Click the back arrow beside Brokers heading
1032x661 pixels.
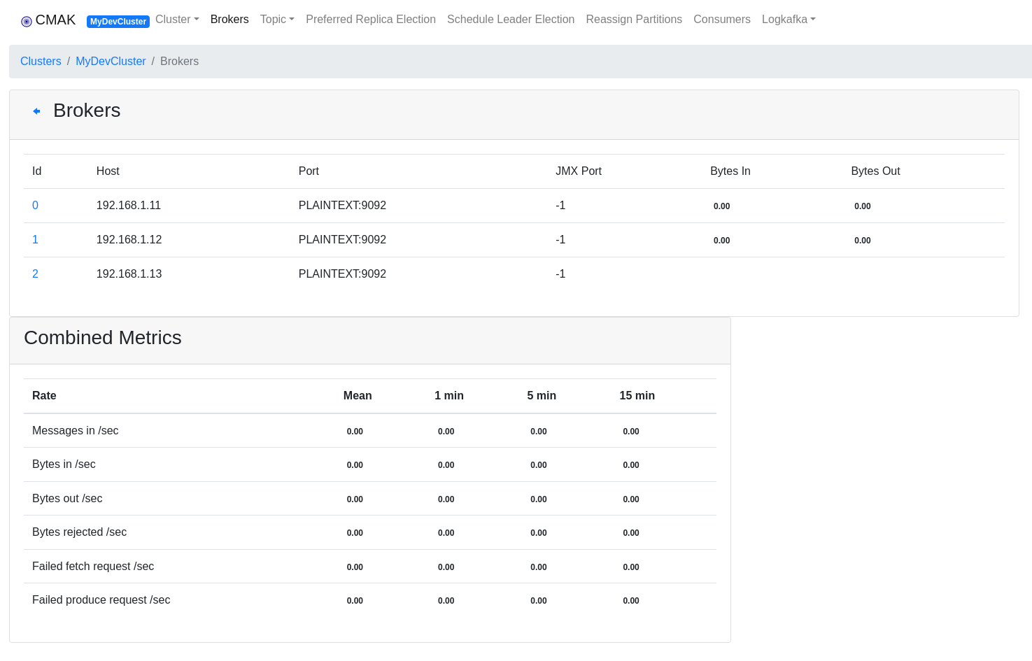coord(36,111)
